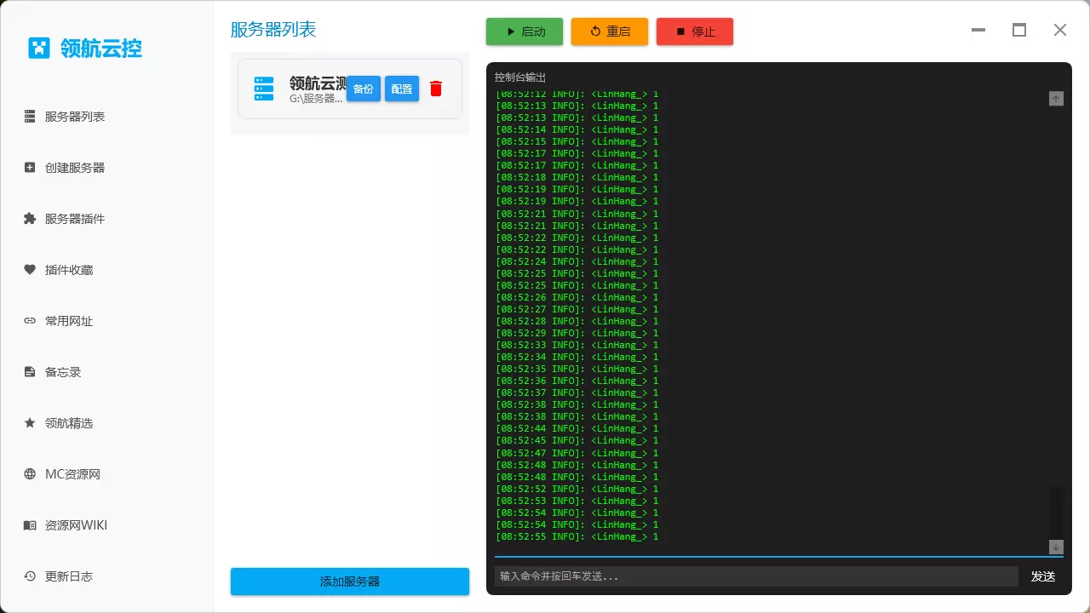This screenshot has height=613, width=1090.
Task: Click the command input field
Action: pos(755,576)
